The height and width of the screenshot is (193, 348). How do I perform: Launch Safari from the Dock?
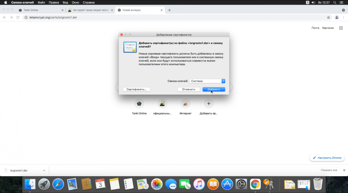point(58,184)
